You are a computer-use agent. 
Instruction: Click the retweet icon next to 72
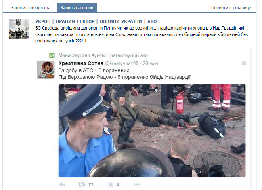pos(82,184)
